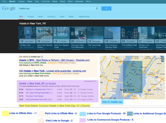This screenshot has height=123, width=166.
Task: Open News in the top bar
Action: tap(55, 1)
